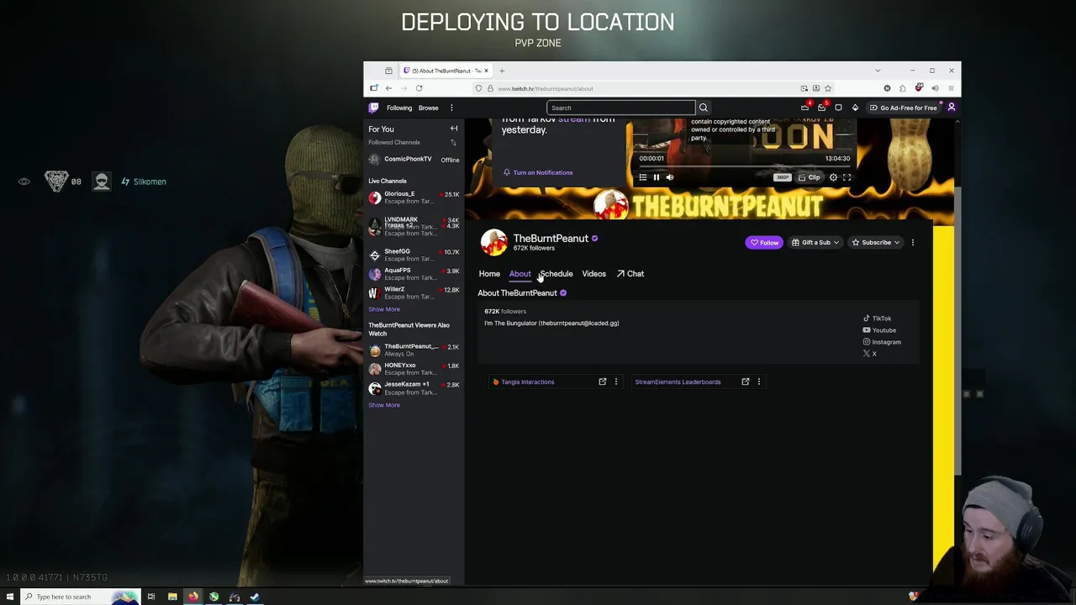Viewport: 1076px width, 605px height.
Task: Open video chapters list icon
Action: coord(643,177)
